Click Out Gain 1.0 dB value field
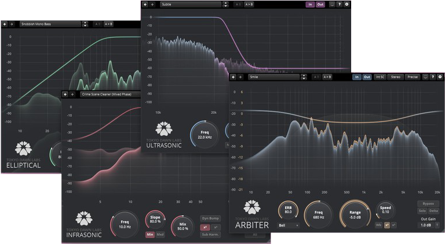The width and height of the screenshot is (445, 244). point(425,225)
